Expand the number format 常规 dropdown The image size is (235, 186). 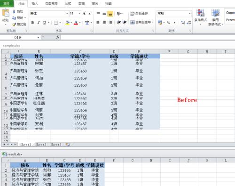coord(189,14)
